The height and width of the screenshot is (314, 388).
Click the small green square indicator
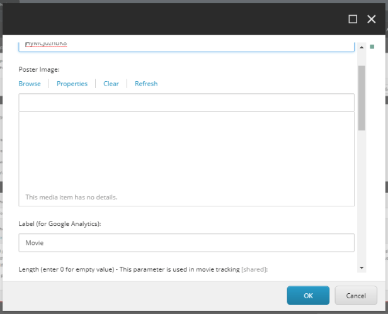coord(372,47)
